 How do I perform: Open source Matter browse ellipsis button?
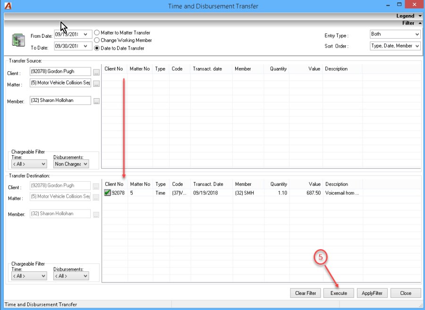click(96, 84)
